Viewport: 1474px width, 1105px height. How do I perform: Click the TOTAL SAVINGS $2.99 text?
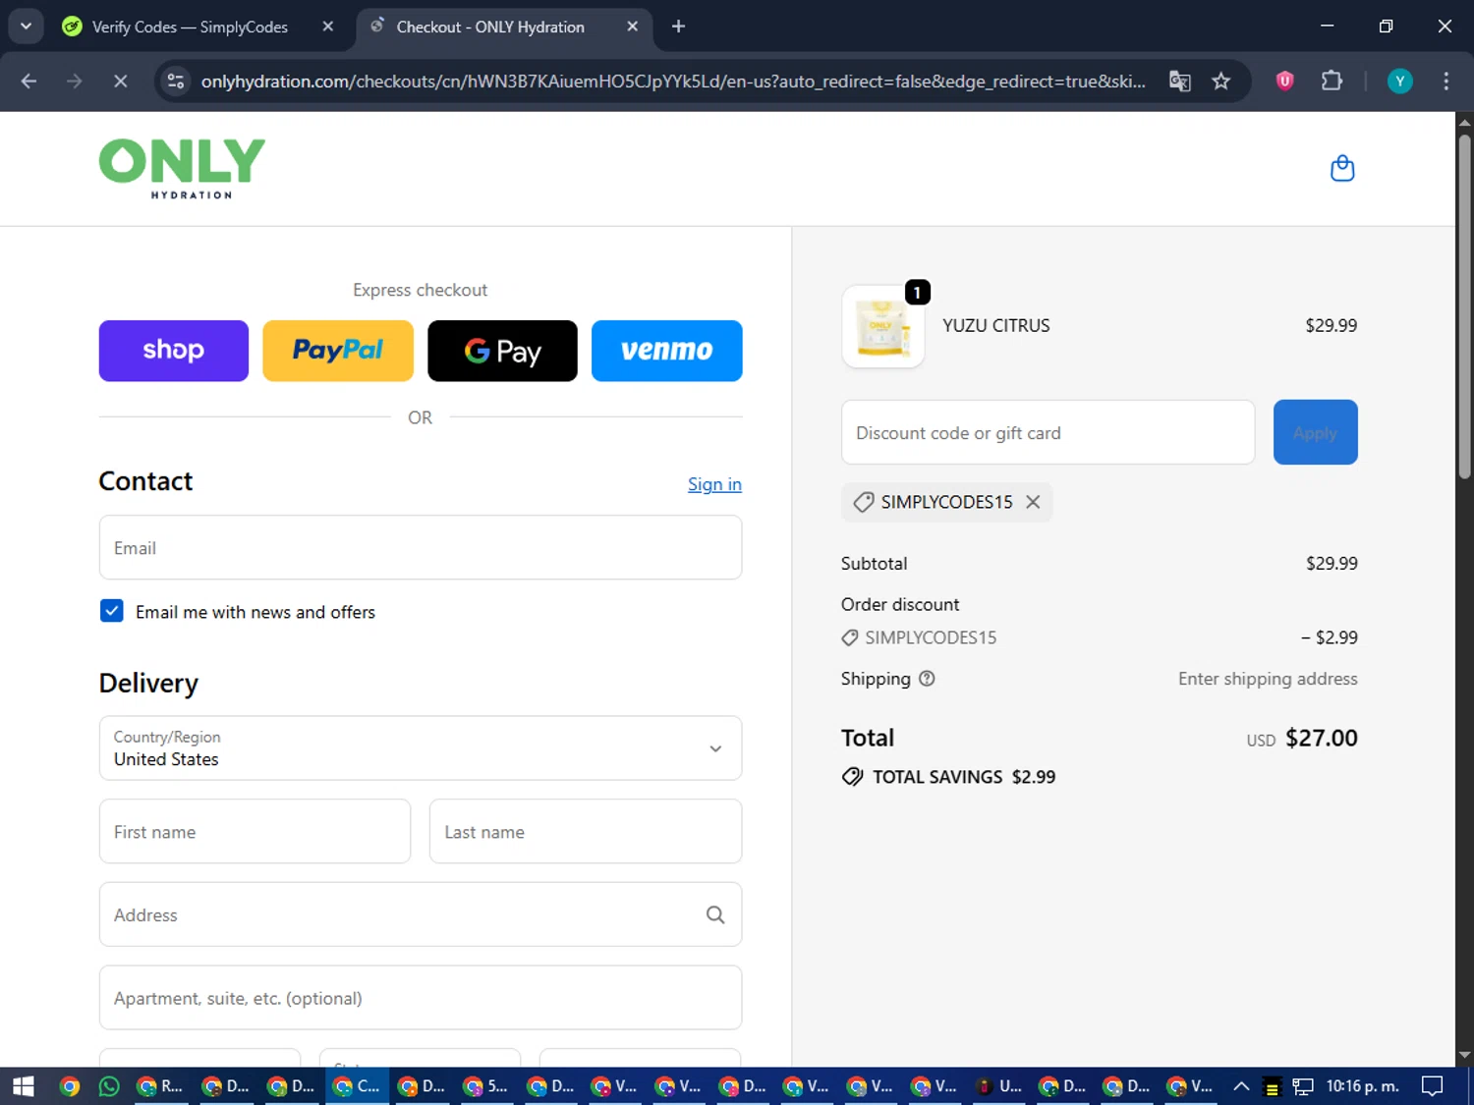pos(964,777)
